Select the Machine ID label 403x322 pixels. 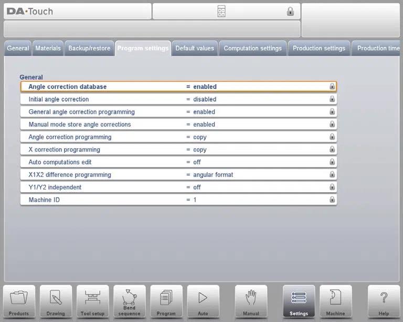coord(44,199)
